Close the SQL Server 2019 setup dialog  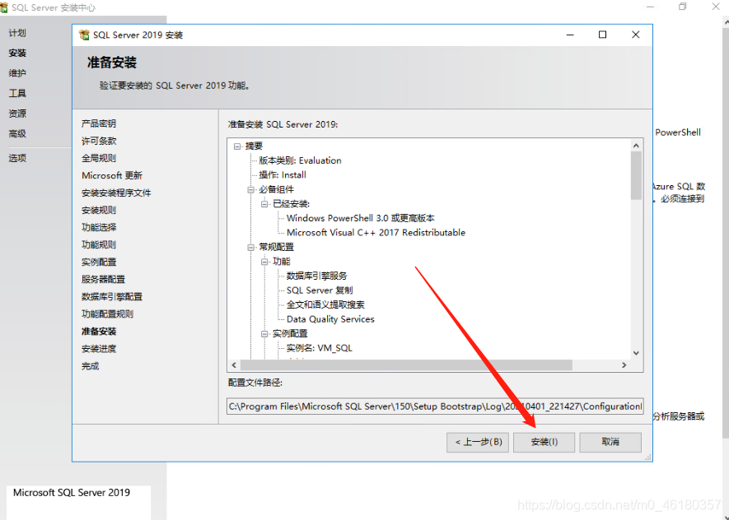(x=636, y=35)
